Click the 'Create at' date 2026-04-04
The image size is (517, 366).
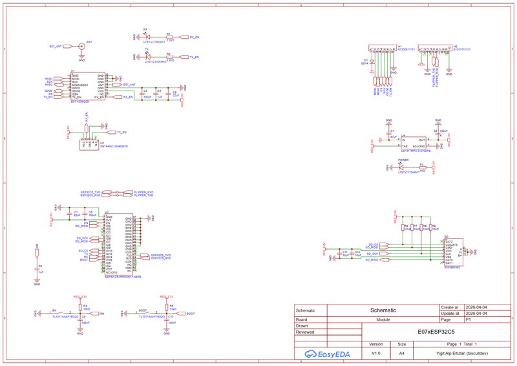point(476,307)
